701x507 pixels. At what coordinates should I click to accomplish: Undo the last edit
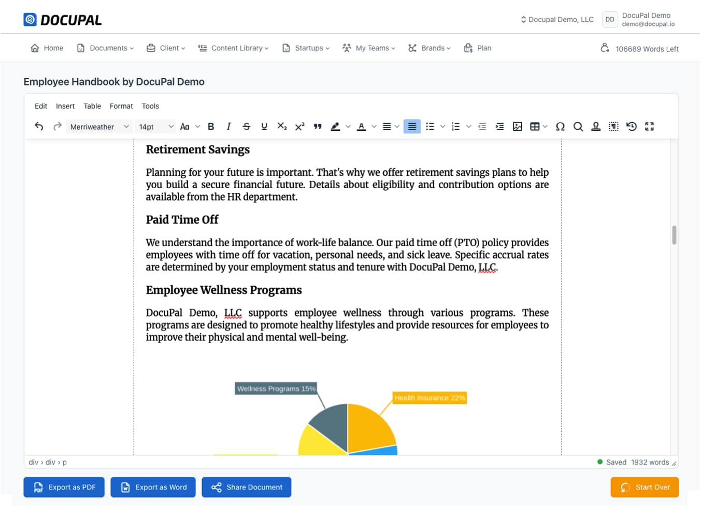(x=39, y=126)
